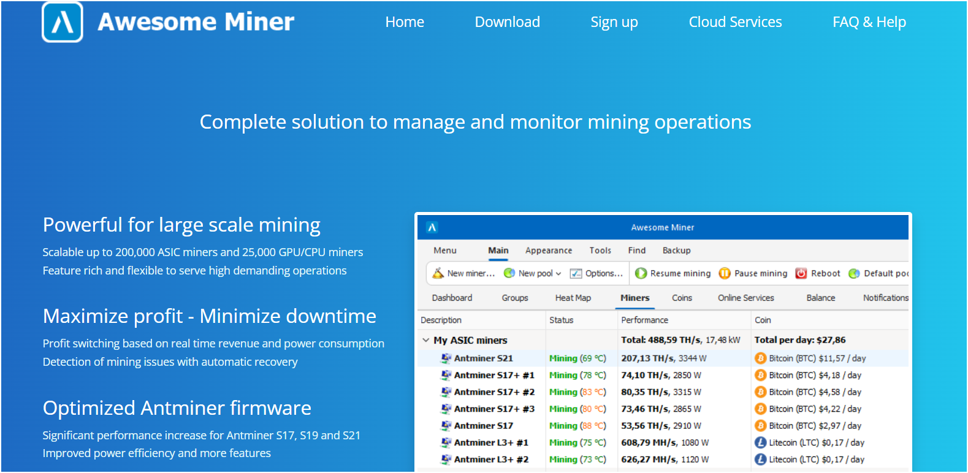Open the Heat Map tab

tap(573, 298)
